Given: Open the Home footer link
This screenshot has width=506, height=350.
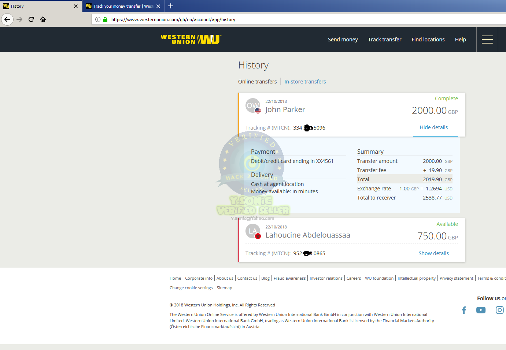Looking at the screenshot, I should tap(175, 278).
